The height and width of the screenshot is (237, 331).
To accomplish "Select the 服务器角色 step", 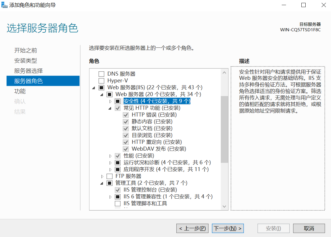I will pos(43,81).
